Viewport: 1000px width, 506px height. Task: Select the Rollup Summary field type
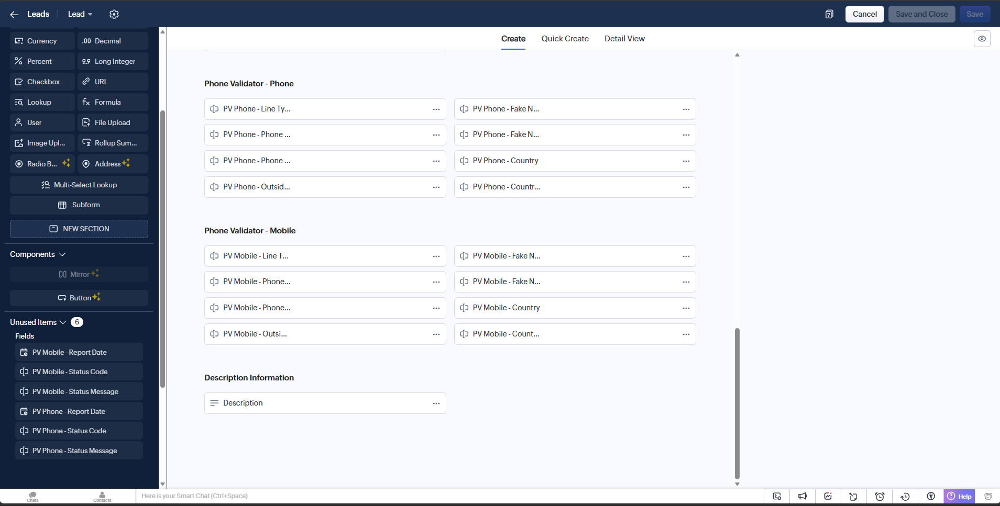click(113, 143)
